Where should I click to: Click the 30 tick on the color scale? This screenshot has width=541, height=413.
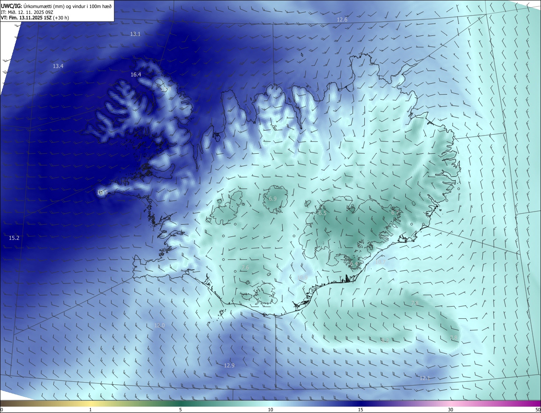click(x=451, y=410)
